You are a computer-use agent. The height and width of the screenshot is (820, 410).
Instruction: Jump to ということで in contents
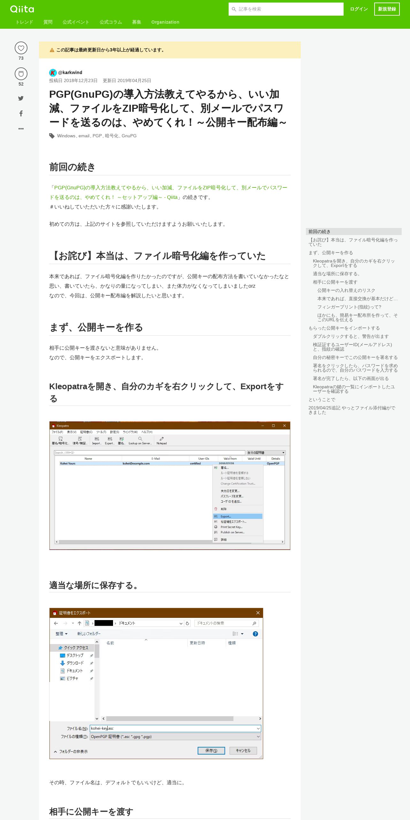point(322,399)
